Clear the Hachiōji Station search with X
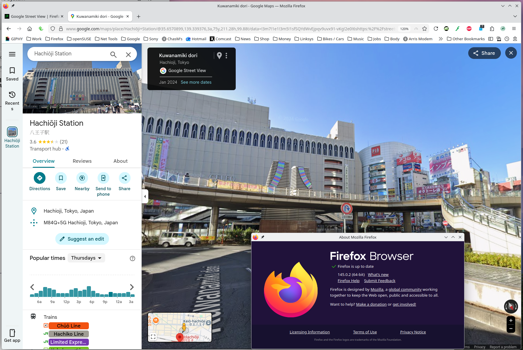This screenshot has width=523, height=350. coord(128,55)
